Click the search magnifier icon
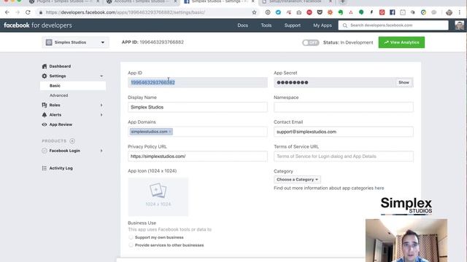This screenshot has height=262, width=467. tap(345, 25)
